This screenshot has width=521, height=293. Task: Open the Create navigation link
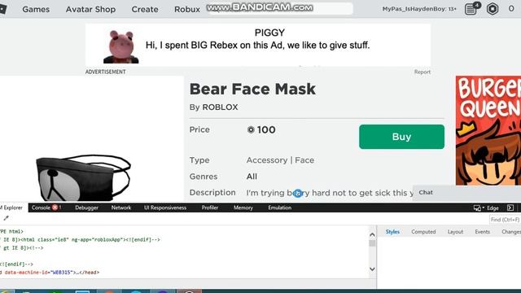145,9
